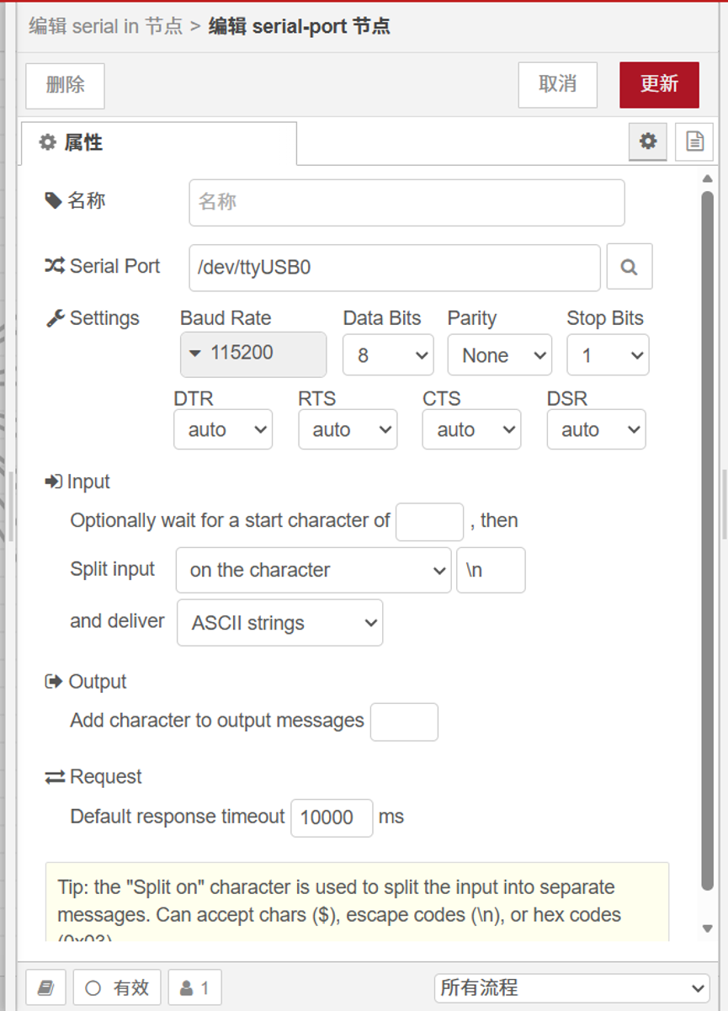Click the Serial Port /dev/ttyUSB0 field
The image size is (728, 1011).
(x=395, y=268)
